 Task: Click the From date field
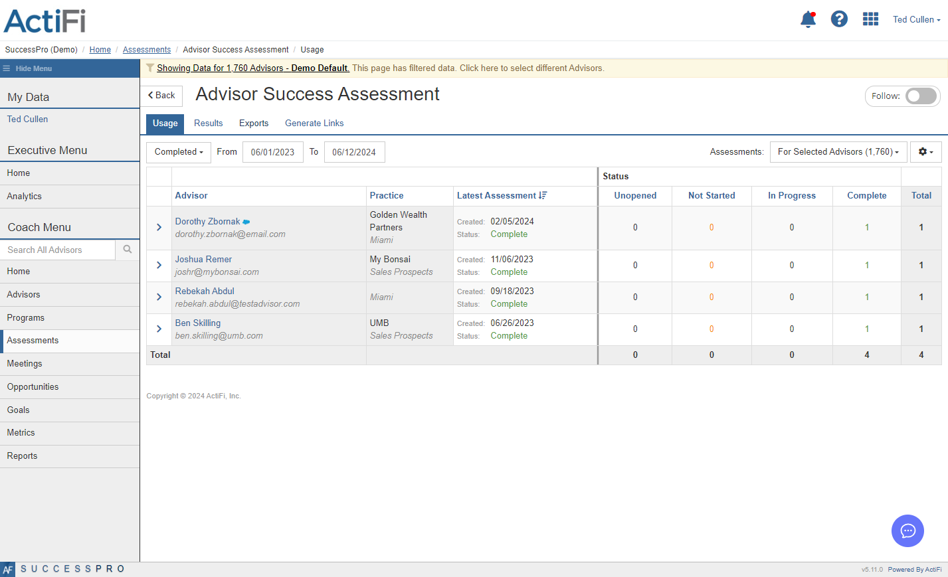[x=272, y=152]
